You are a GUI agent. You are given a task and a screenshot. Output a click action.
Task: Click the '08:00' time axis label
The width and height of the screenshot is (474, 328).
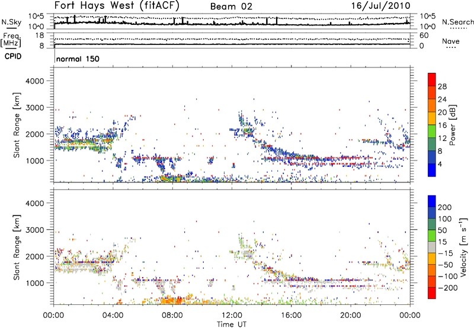[x=172, y=316]
